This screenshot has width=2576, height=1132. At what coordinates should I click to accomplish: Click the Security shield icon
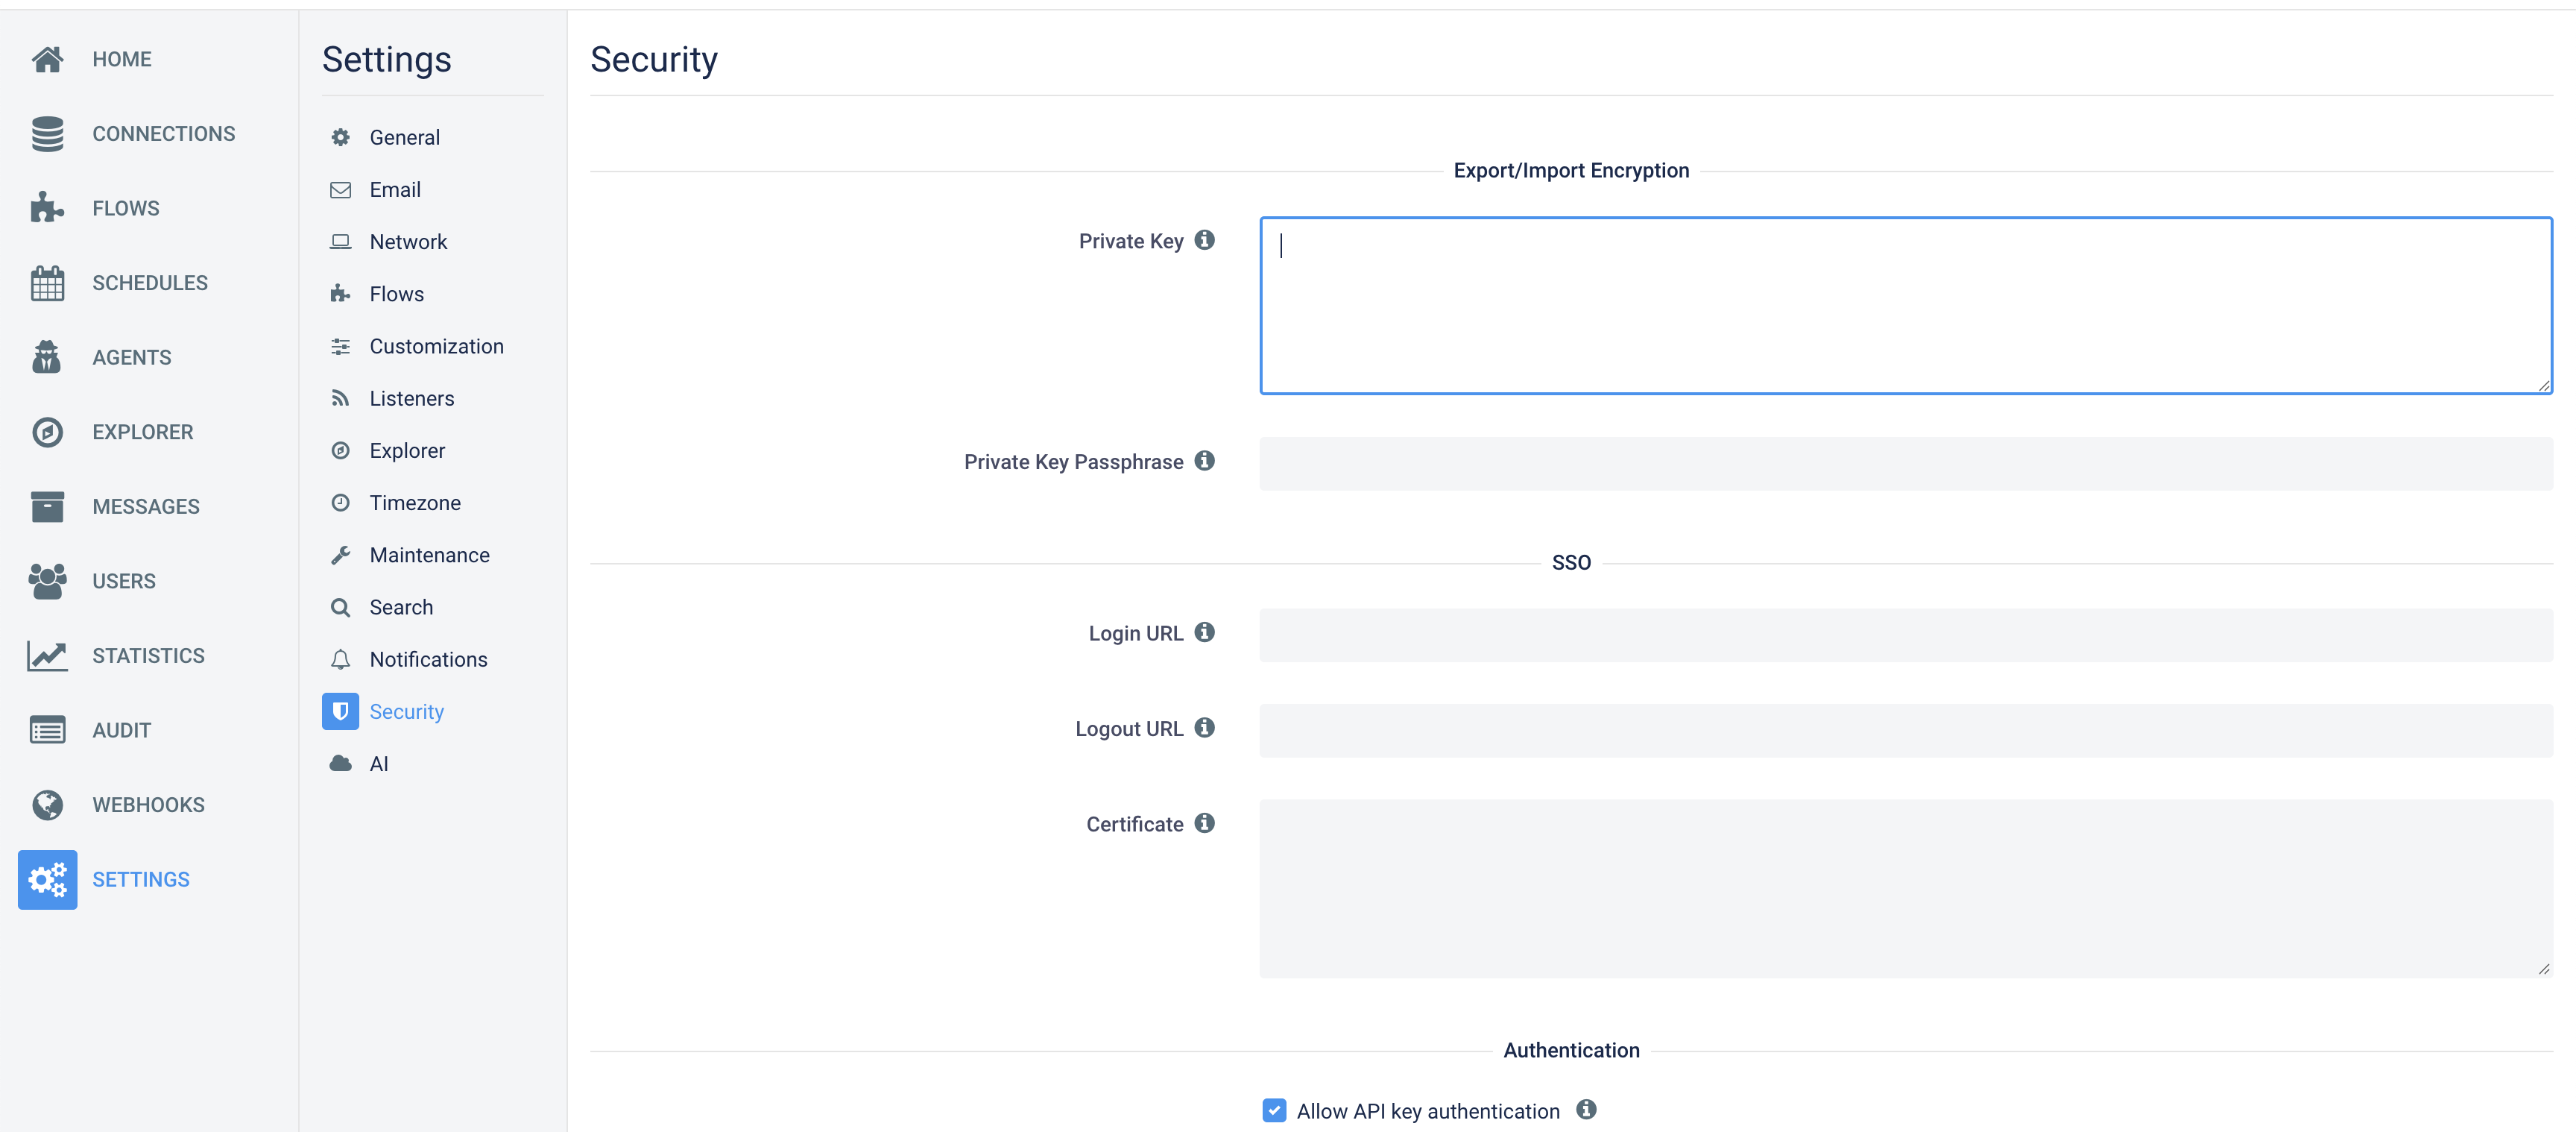(x=340, y=711)
